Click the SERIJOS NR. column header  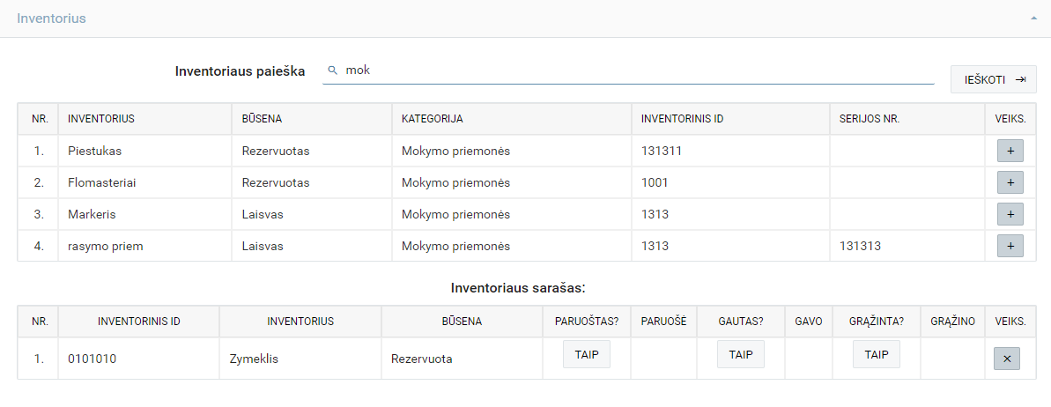click(x=869, y=119)
